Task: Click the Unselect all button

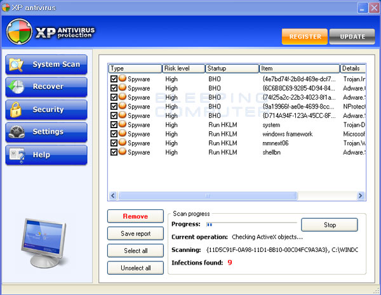Action: click(x=135, y=268)
